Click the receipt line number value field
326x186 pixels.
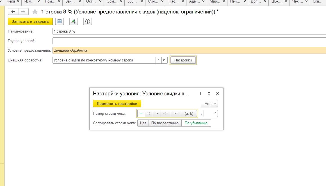[211, 113]
